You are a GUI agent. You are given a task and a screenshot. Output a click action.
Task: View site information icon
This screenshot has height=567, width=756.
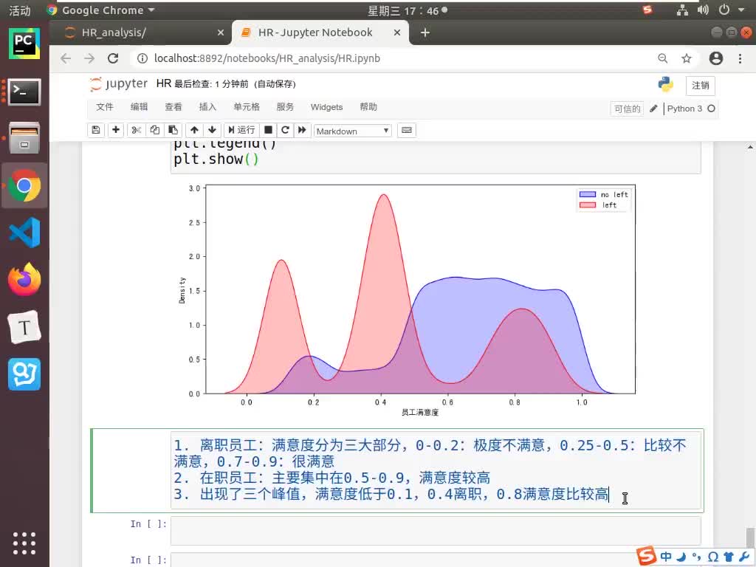(142, 58)
